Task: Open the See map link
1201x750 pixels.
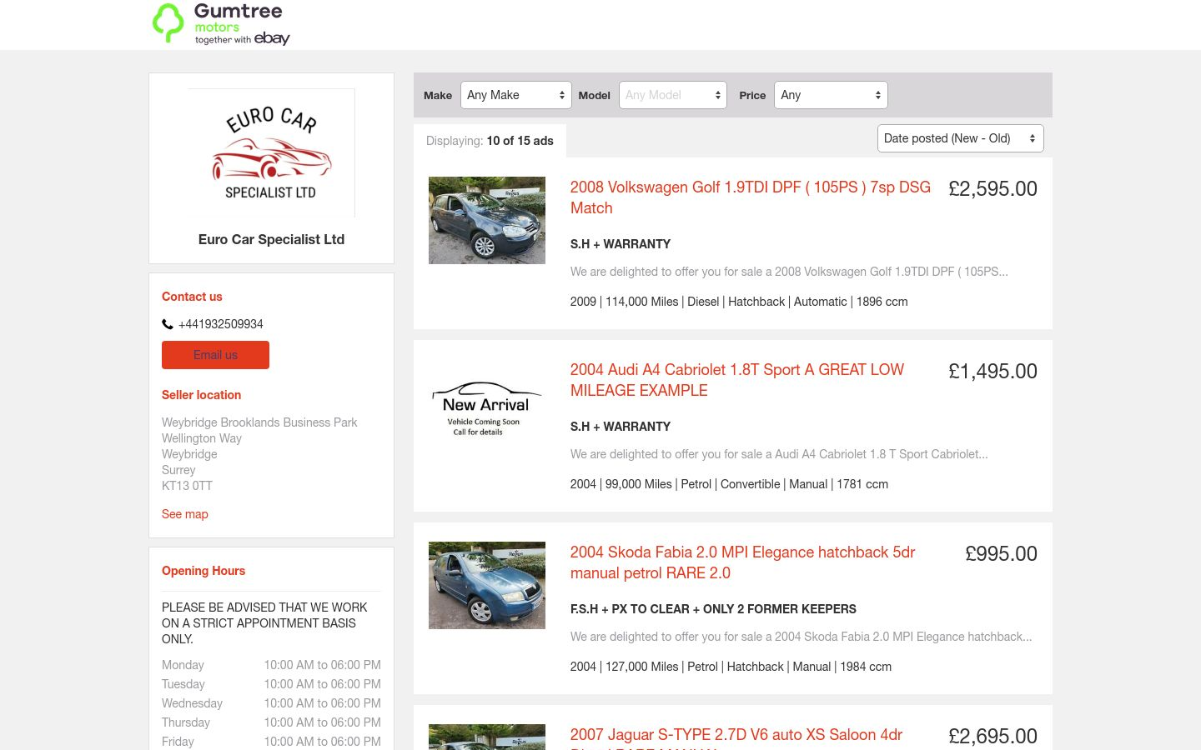Action: [x=185, y=514]
